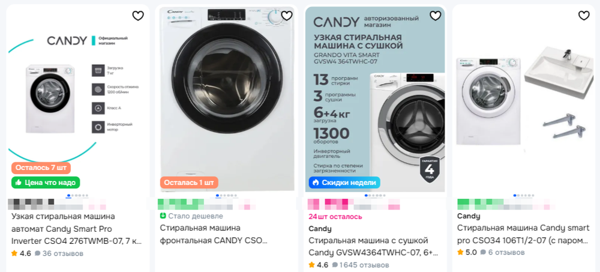
Task: Click the 'Осталась 1 шт' badge
Action: pos(189,183)
